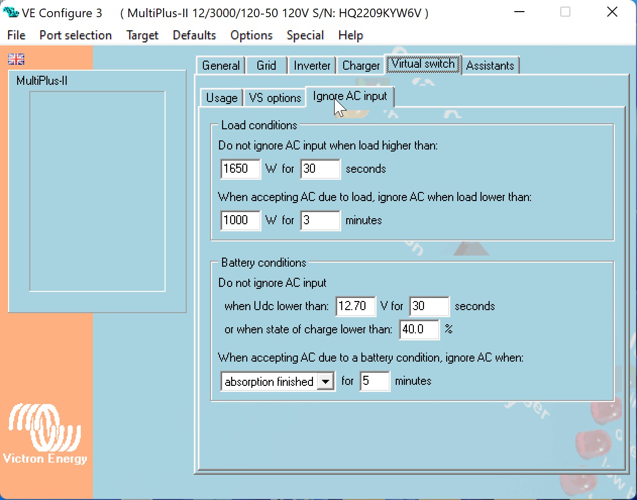Viewport: 637px width, 500px height.
Task: Switch to the Grid tab
Action: click(x=267, y=66)
